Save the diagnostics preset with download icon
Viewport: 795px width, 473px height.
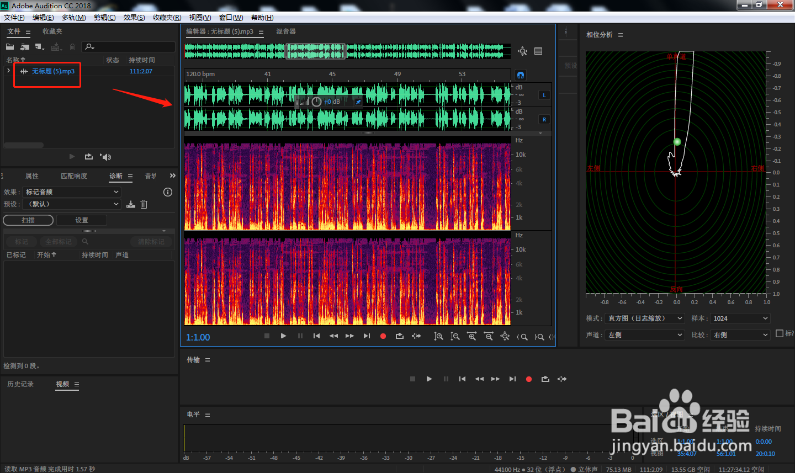pyautogui.click(x=131, y=204)
